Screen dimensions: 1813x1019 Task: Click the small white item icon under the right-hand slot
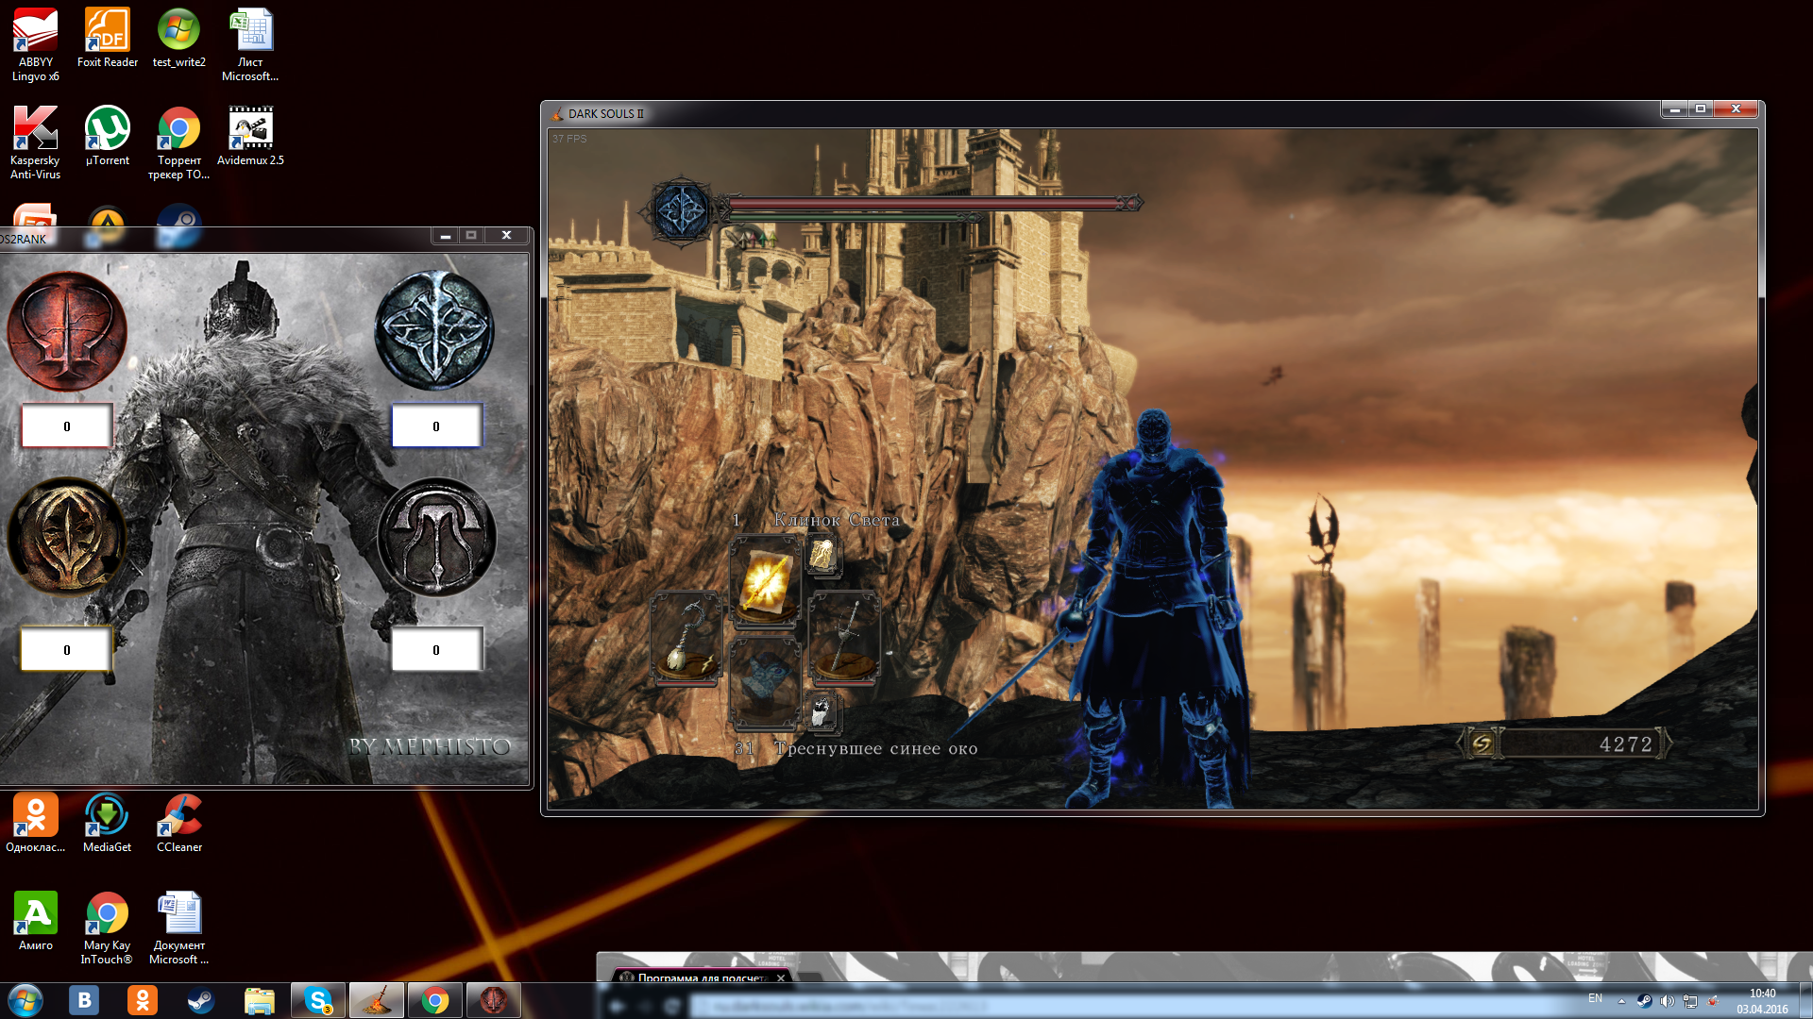822,712
